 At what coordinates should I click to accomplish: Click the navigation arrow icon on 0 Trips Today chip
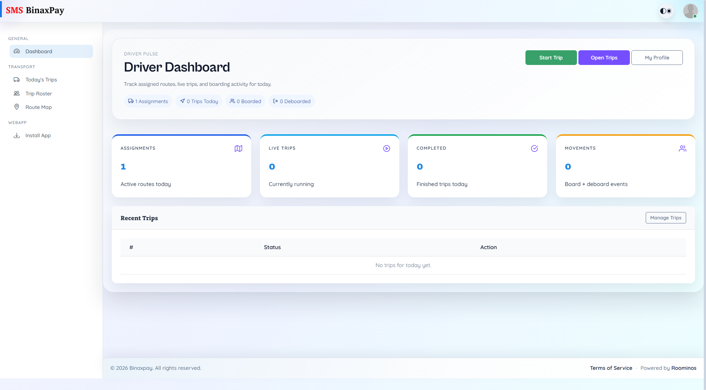[182, 101]
